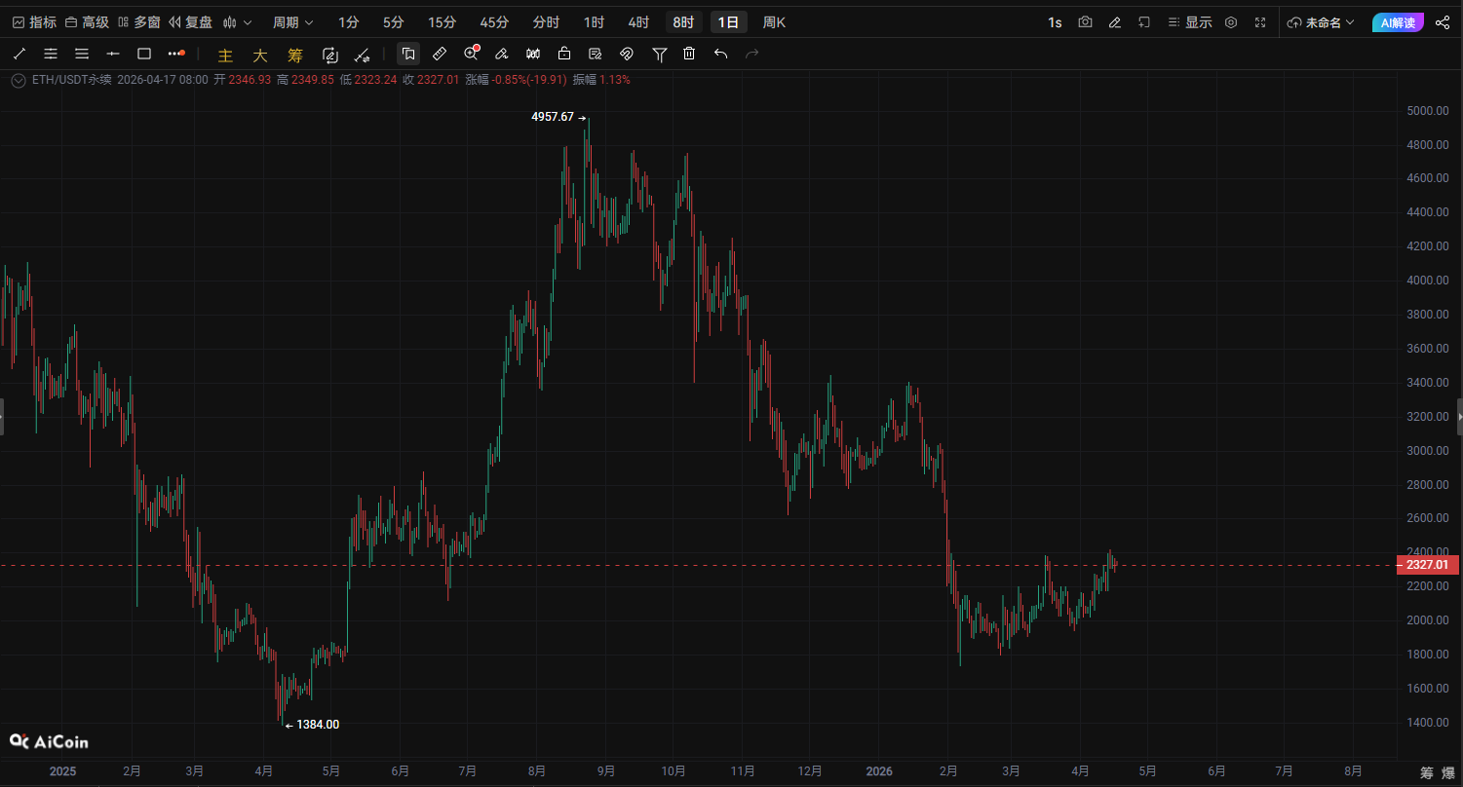
Task: Click the zoom magnifier with red dot
Action: click(471, 54)
